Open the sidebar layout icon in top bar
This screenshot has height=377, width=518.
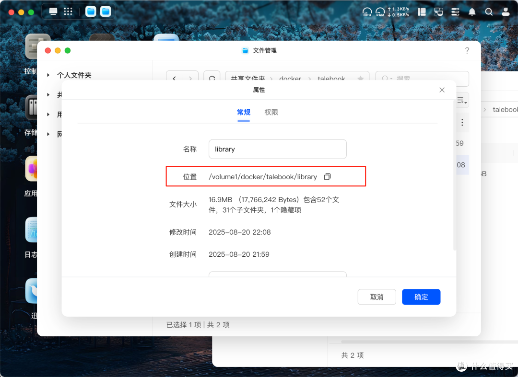(422, 12)
